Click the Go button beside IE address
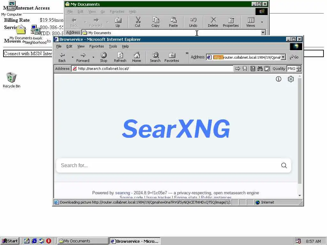This screenshot has height=245, width=327. pyautogui.click(x=294, y=57)
